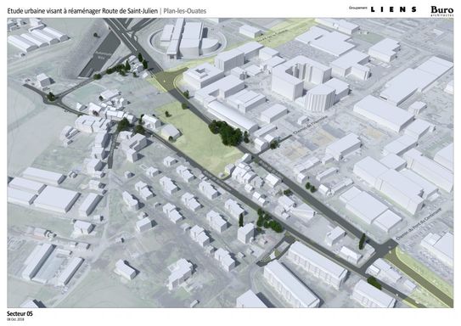Click the tree group in the lower-middle of the map
This screenshot has height=326, width=461.
click(x=268, y=222)
